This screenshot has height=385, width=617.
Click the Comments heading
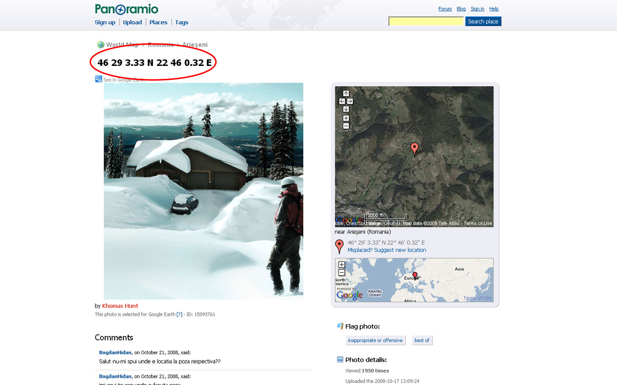coord(114,337)
